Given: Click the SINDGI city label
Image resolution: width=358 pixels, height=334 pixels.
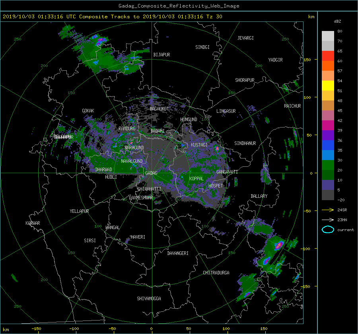Looking at the screenshot, I should pos(202,47).
